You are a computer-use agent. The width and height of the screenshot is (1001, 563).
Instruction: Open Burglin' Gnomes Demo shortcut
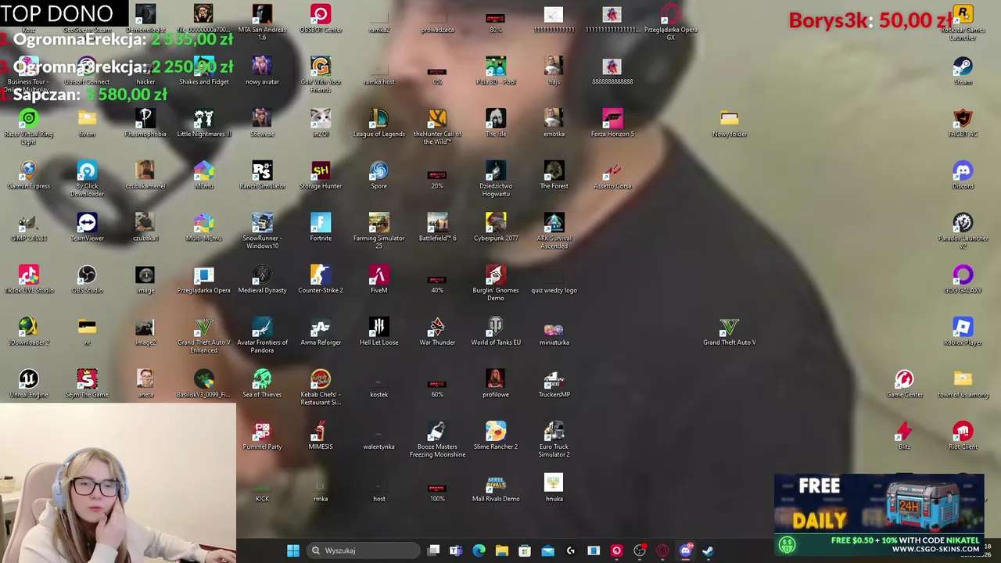point(496,283)
